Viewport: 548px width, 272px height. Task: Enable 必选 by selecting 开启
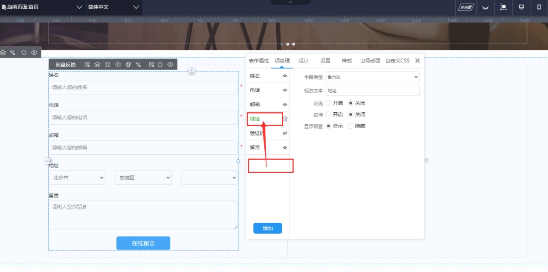click(x=329, y=103)
